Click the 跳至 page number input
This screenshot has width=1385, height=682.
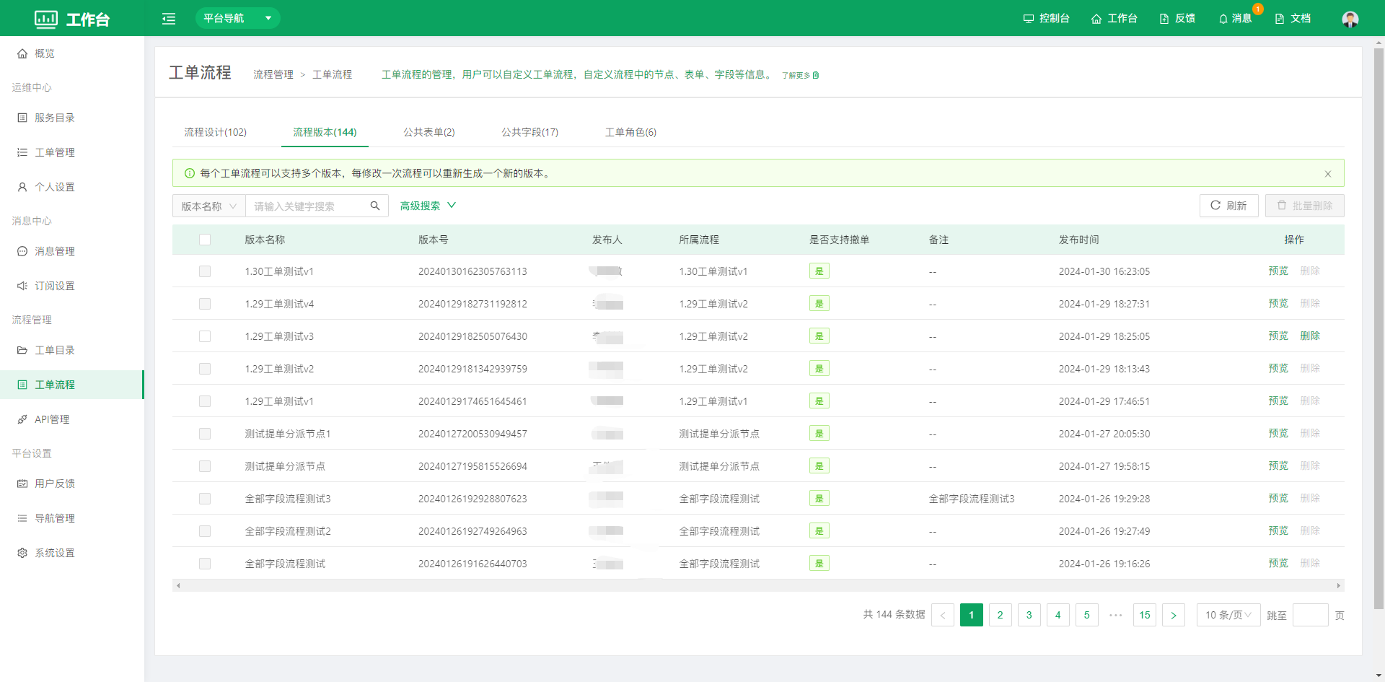click(1311, 615)
